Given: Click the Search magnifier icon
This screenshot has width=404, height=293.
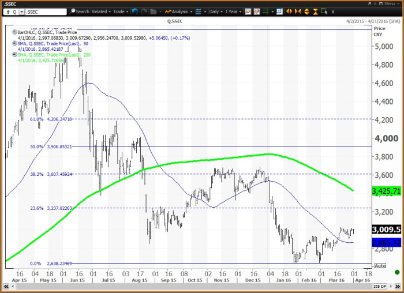Looking at the screenshot, I should pos(73,11).
